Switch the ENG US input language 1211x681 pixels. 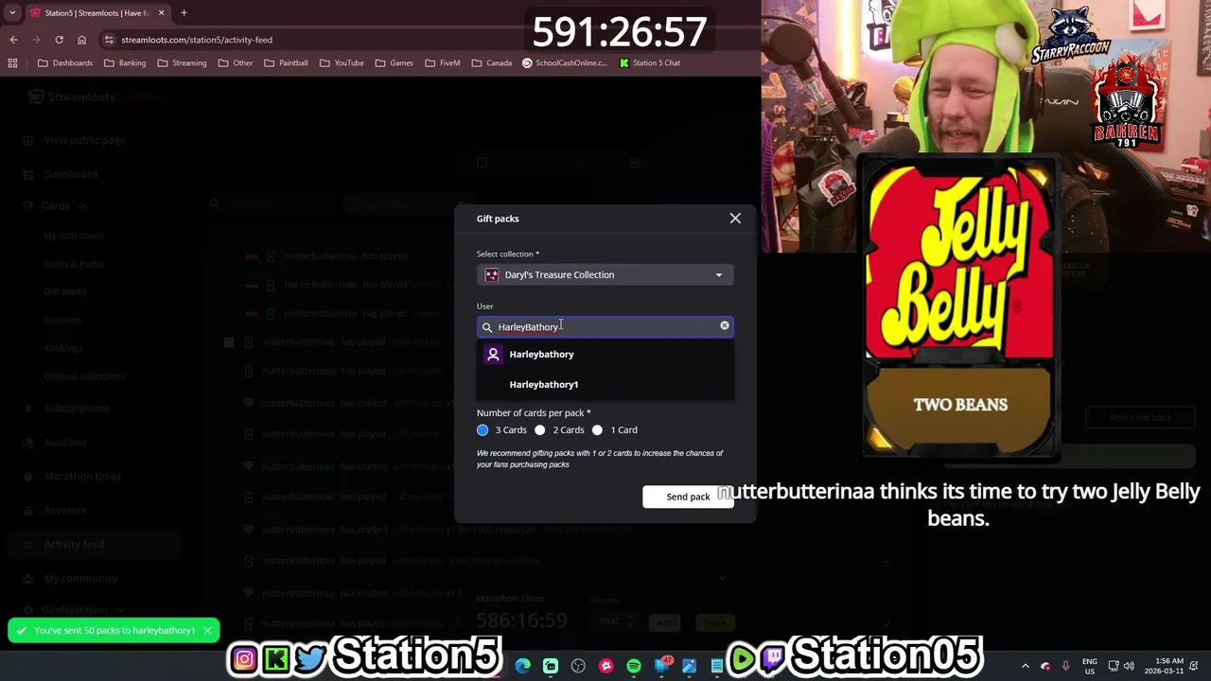[x=1090, y=666]
